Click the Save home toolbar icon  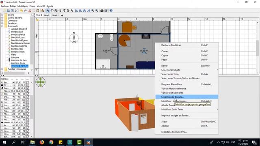point(12,11)
